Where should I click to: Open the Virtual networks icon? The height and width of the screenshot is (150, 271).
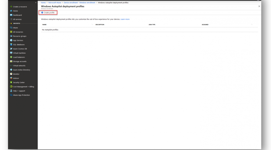pyautogui.click(x=11, y=66)
